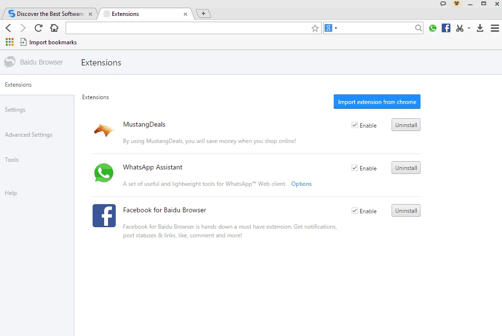
Task: Click the MustangDeals extension name
Action: point(144,125)
